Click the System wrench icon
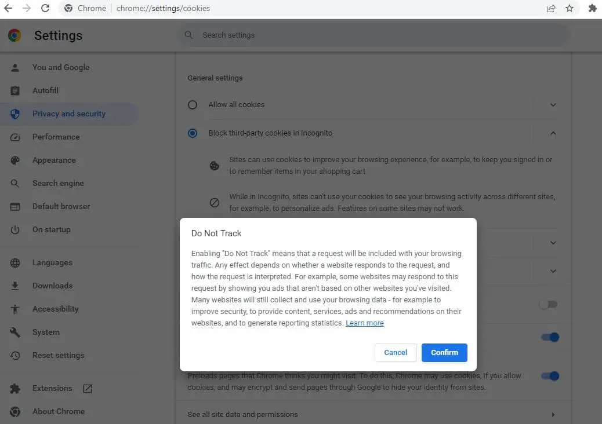 [15, 332]
